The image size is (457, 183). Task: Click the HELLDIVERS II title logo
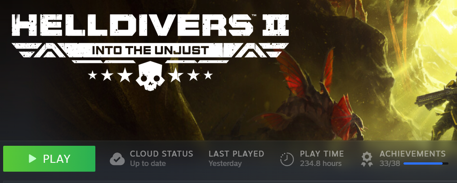pyautogui.click(x=150, y=25)
